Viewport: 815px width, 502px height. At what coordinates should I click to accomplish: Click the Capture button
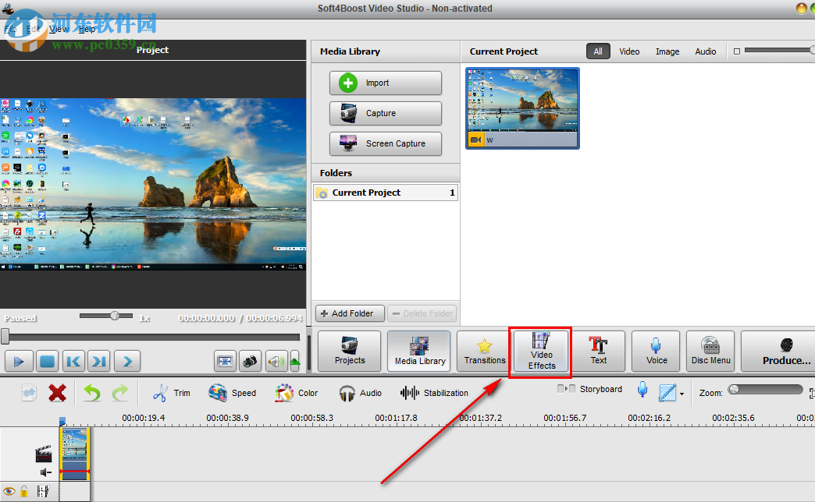click(385, 113)
